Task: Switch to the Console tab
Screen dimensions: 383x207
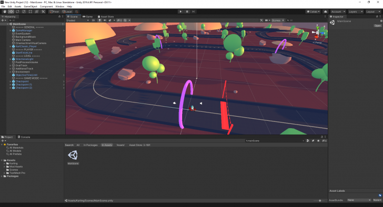Action: 24,137
